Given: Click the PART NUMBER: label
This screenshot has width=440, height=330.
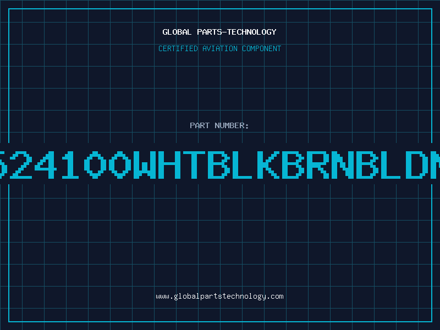Looking at the screenshot, I should pyautogui.click(x=219, y=125).
